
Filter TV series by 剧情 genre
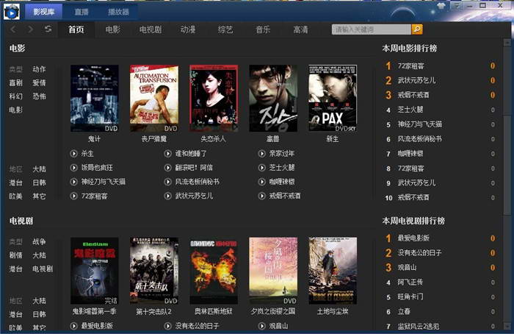15,255
